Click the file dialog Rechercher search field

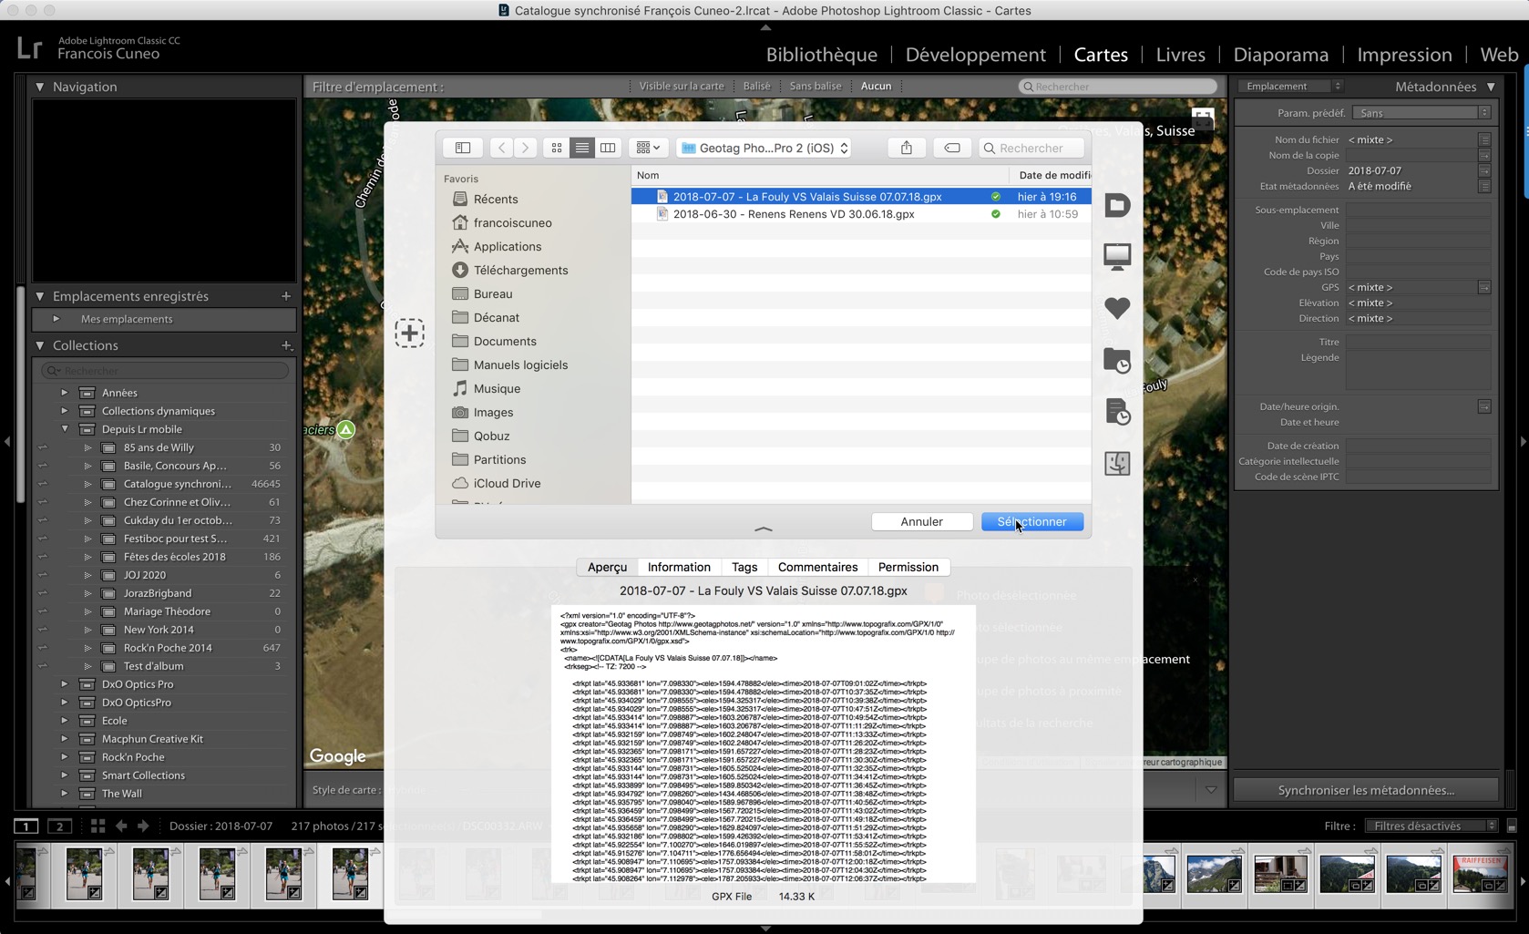pos(1031,148)
